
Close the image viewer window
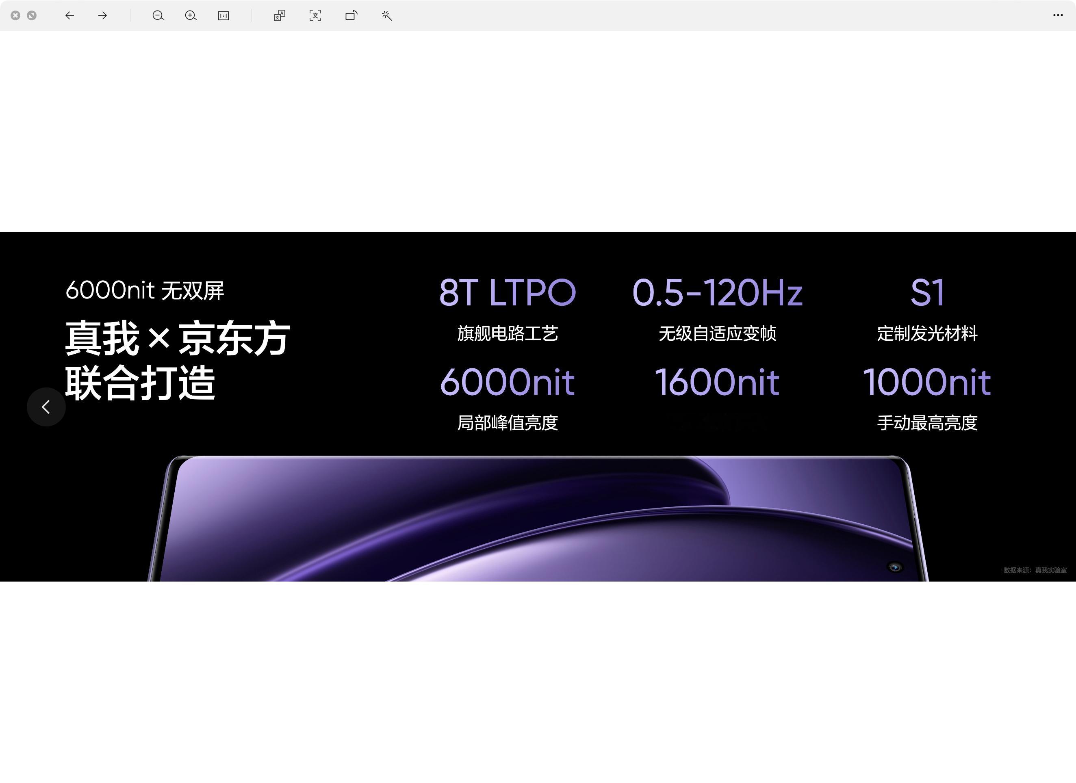tap(16, 16)
